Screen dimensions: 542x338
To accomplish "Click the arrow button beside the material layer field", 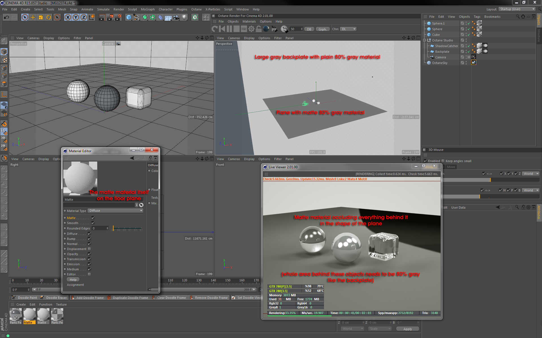I will coord(137,205).
